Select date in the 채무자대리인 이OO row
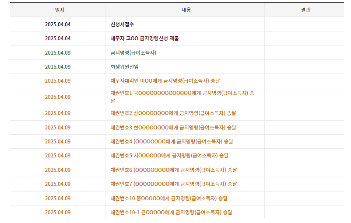Viewport: 351px width, 223px height. point(58,81)
